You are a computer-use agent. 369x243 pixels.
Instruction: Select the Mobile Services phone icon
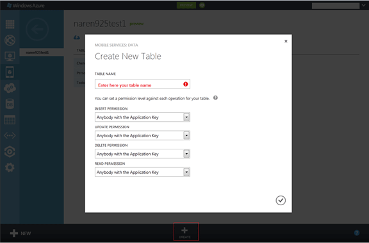click(x=10, y=72)
